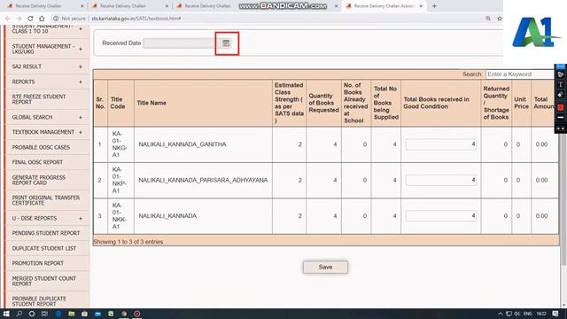Open volume control in tray

(x=517, y=314)
